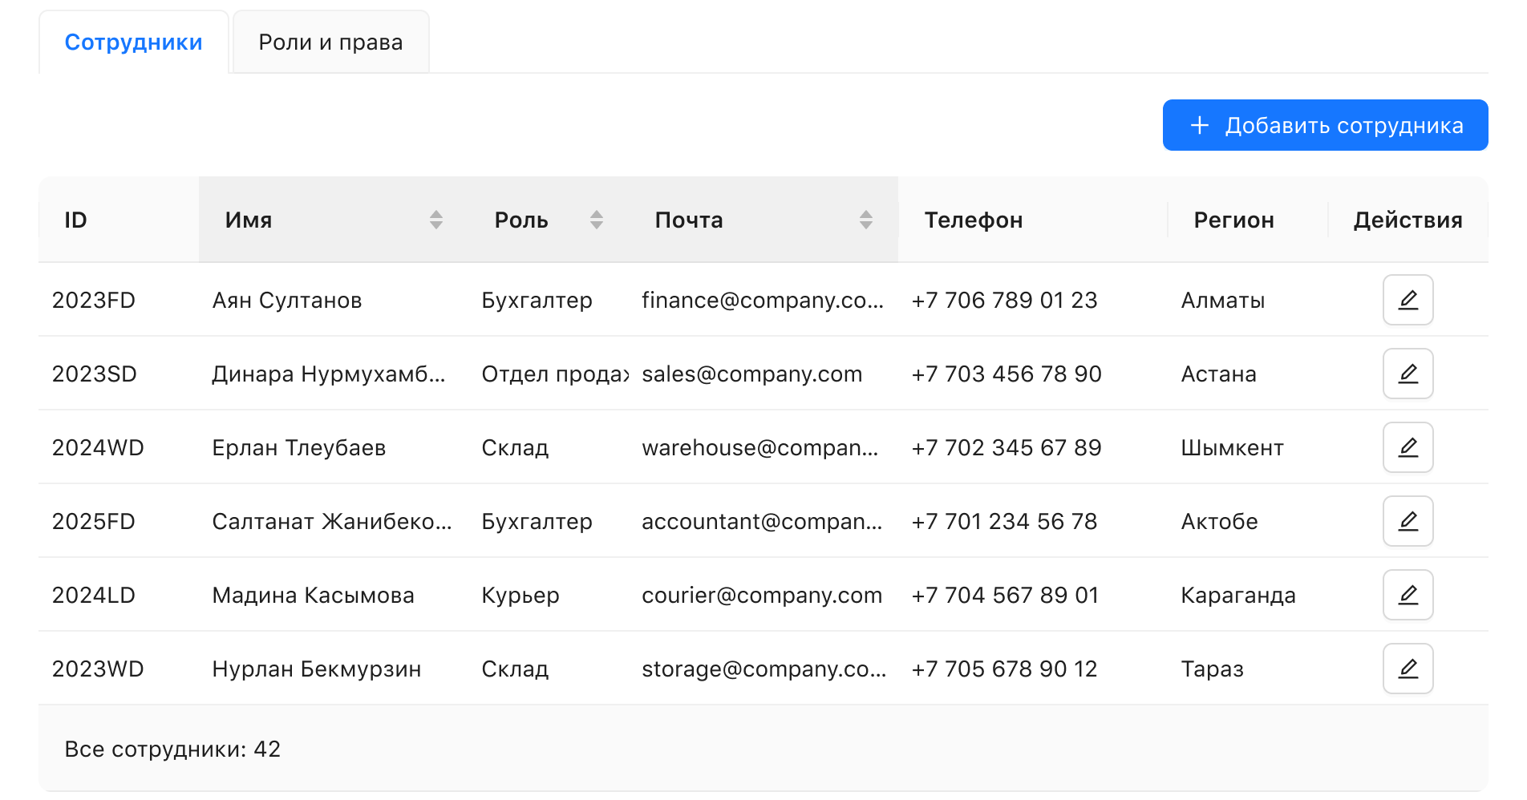Sort by Почта column sorter
This screenshot has height=800, width=1527.
[x=865, y=220]
